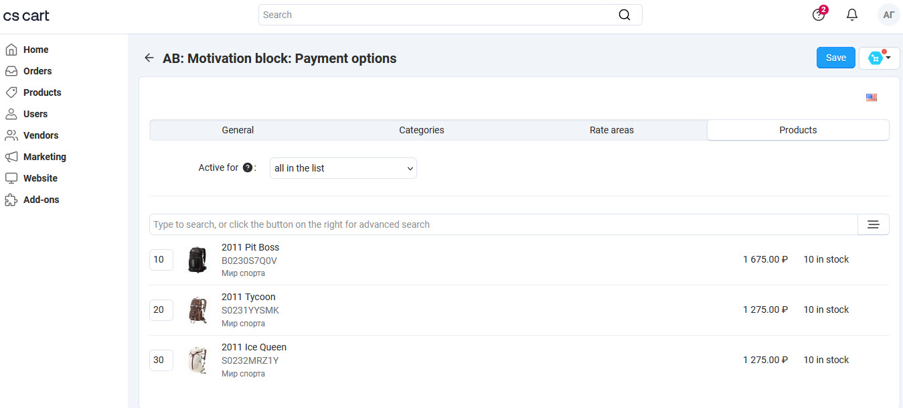Focus the position field for 2011 Ice Queen
The height and width of the screenshot is (408, 903).
pyautogui.click(x=161, y=360)
